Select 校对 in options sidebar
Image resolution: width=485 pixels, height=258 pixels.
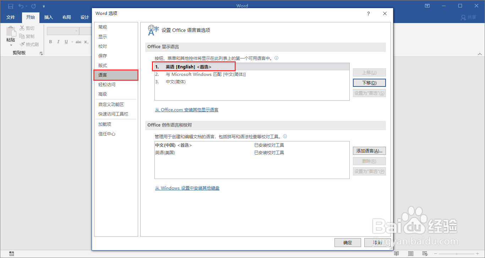tap(116, 46)
